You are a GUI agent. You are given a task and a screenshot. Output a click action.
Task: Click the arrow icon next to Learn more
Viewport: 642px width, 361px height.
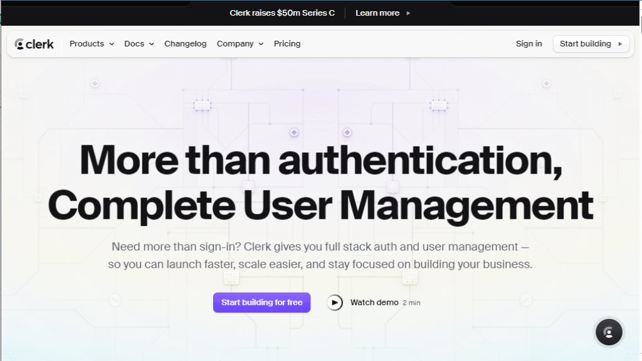click(409, 13)
